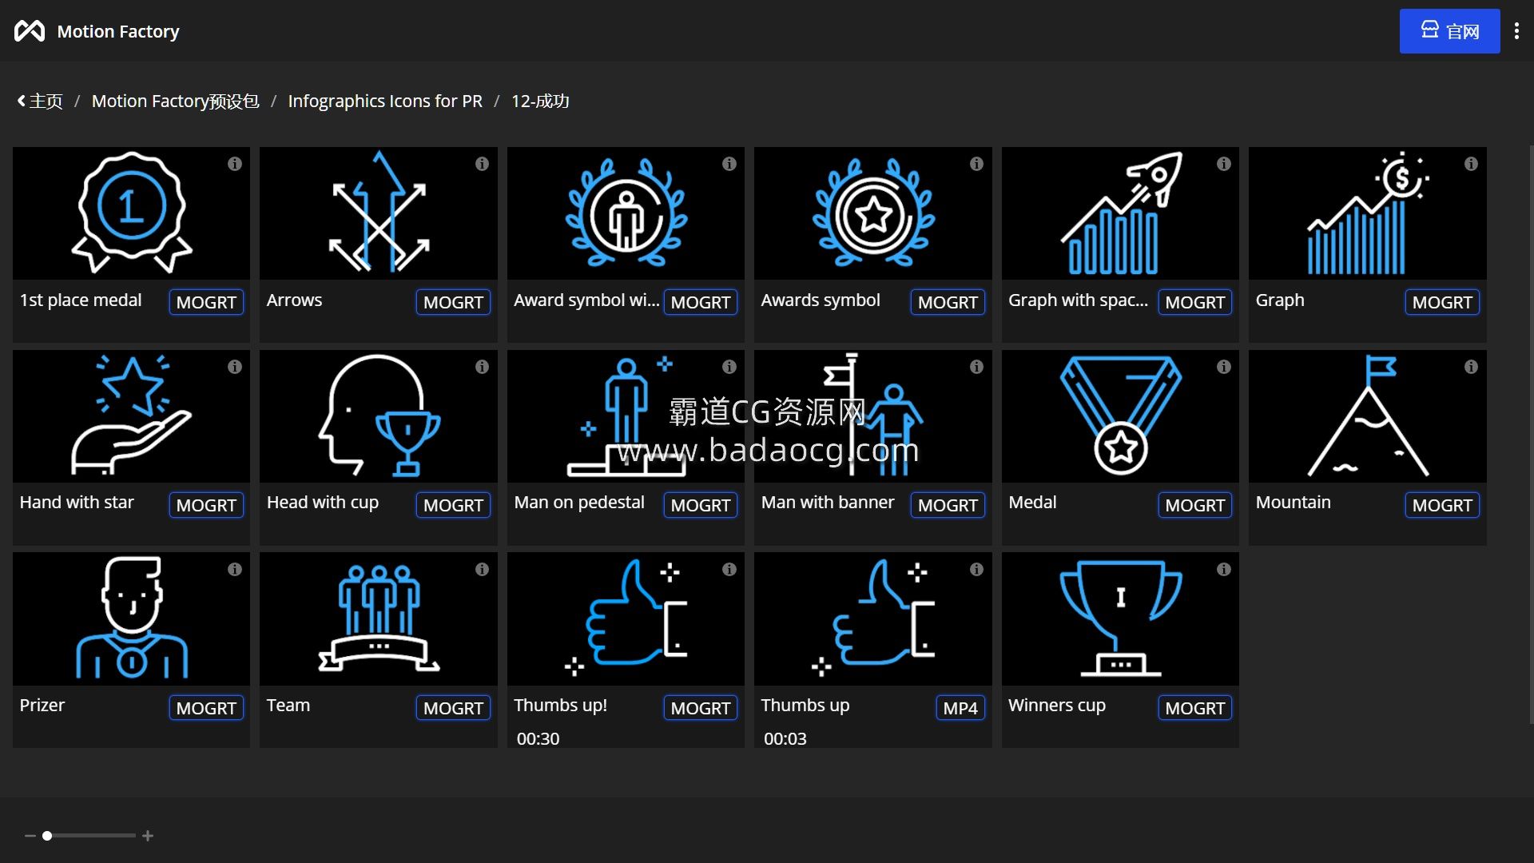1534x863 pixels.
Task: Show info for Thumbs up MP4 card
Action: [976, 570]
